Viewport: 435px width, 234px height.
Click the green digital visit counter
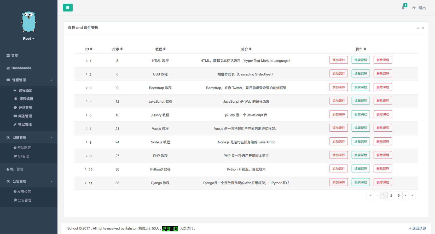click(170, 229)
